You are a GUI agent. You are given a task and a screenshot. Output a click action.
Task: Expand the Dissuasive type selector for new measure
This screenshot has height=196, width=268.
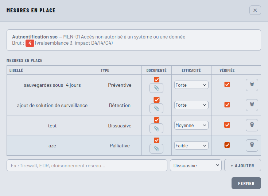coord(196,166)
